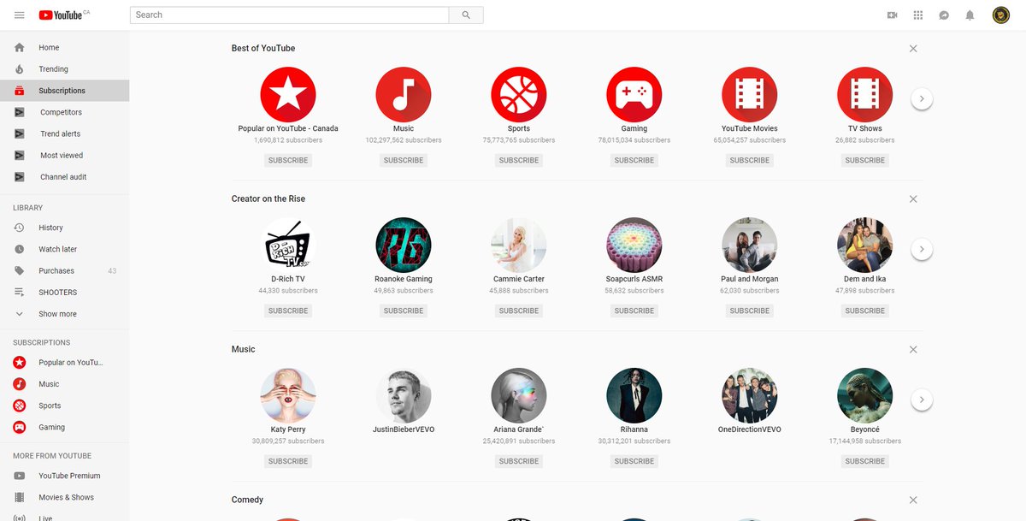The width and height of the screenshot is (1026, 521).
Task: Open the create video camera icon
Action: point(893,15)
